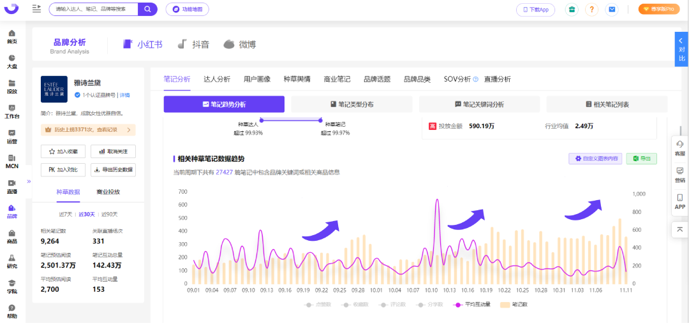This screenshot has height=323, width=689.
Task: Click the back-to-top arrow icon
Action: coord(680,229)
